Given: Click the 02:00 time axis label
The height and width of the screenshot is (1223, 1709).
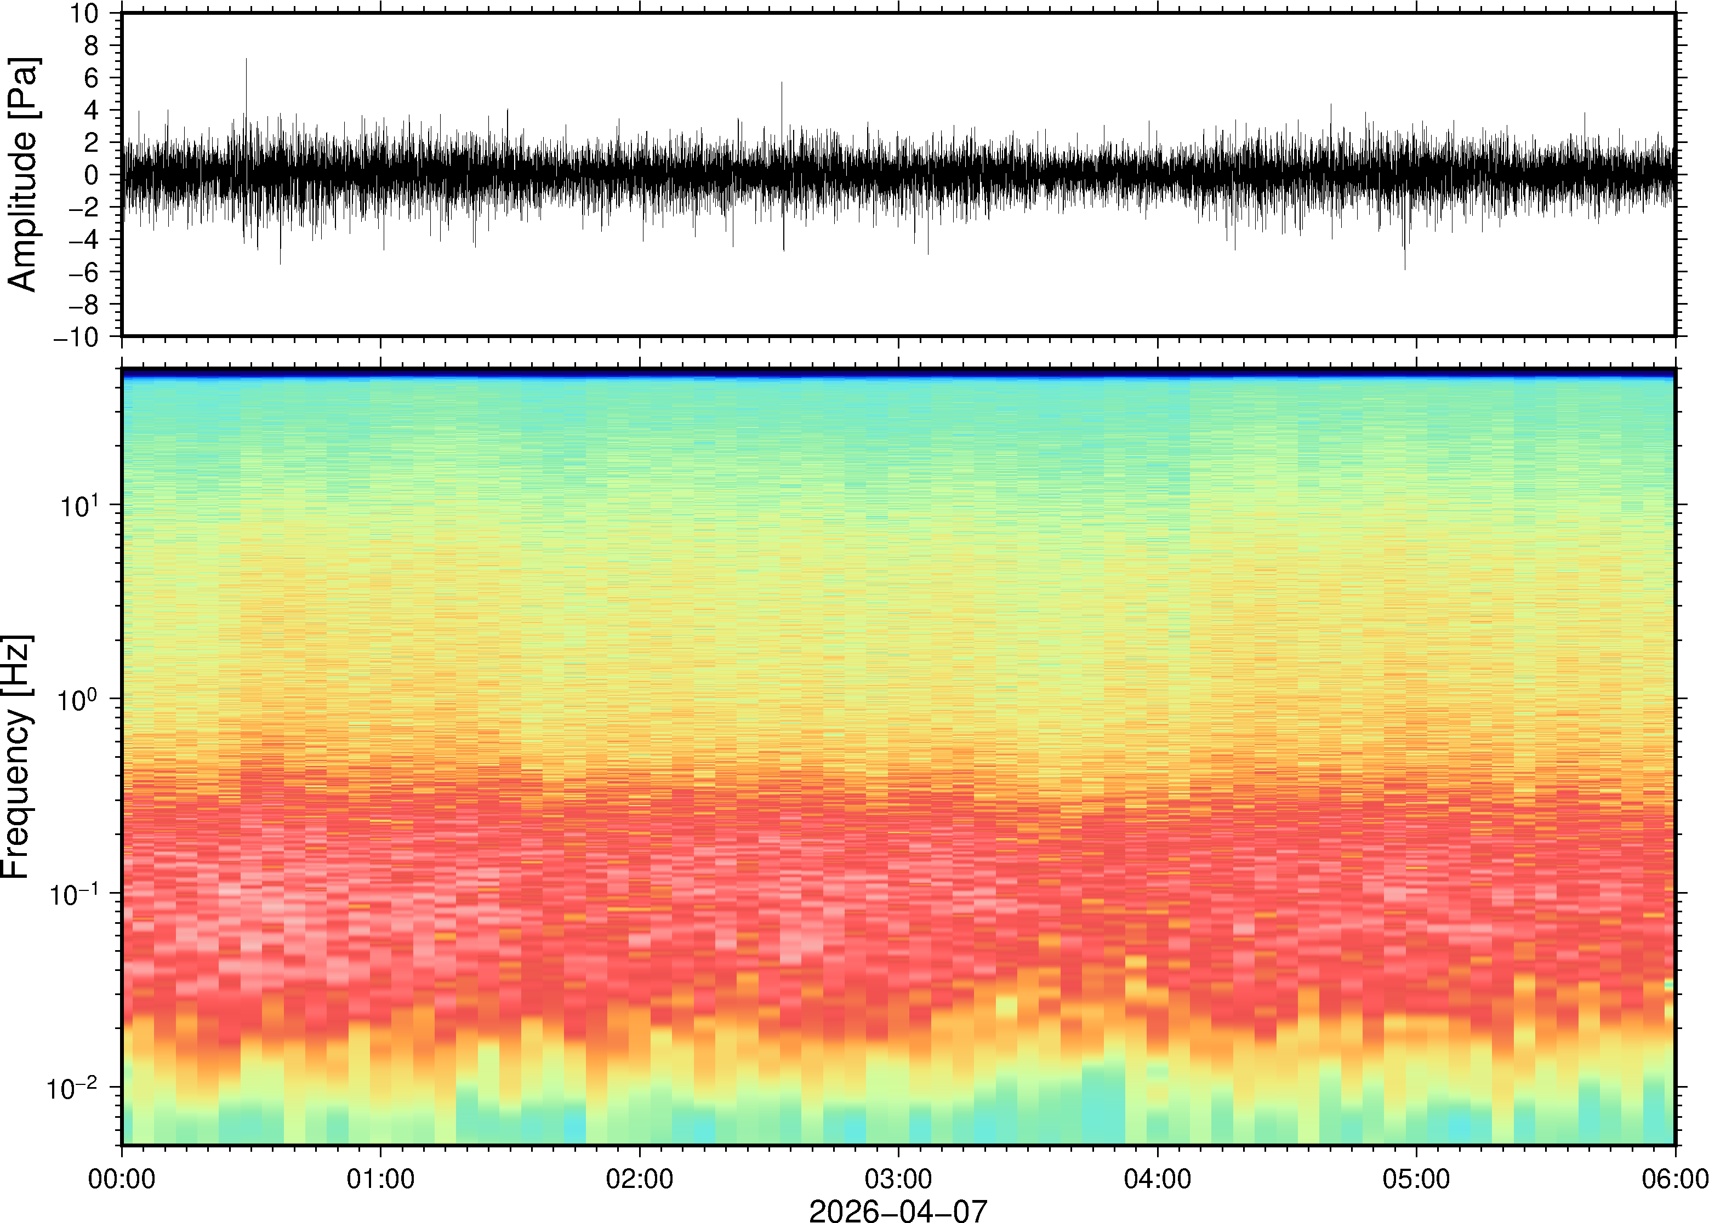Looking at the screenshot, I should [640, 1179].
